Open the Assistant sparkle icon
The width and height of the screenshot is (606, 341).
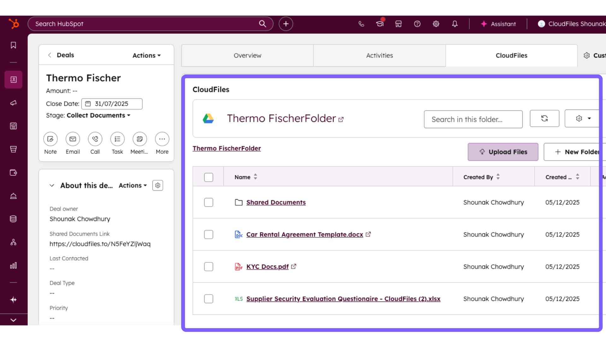point(484,24)
